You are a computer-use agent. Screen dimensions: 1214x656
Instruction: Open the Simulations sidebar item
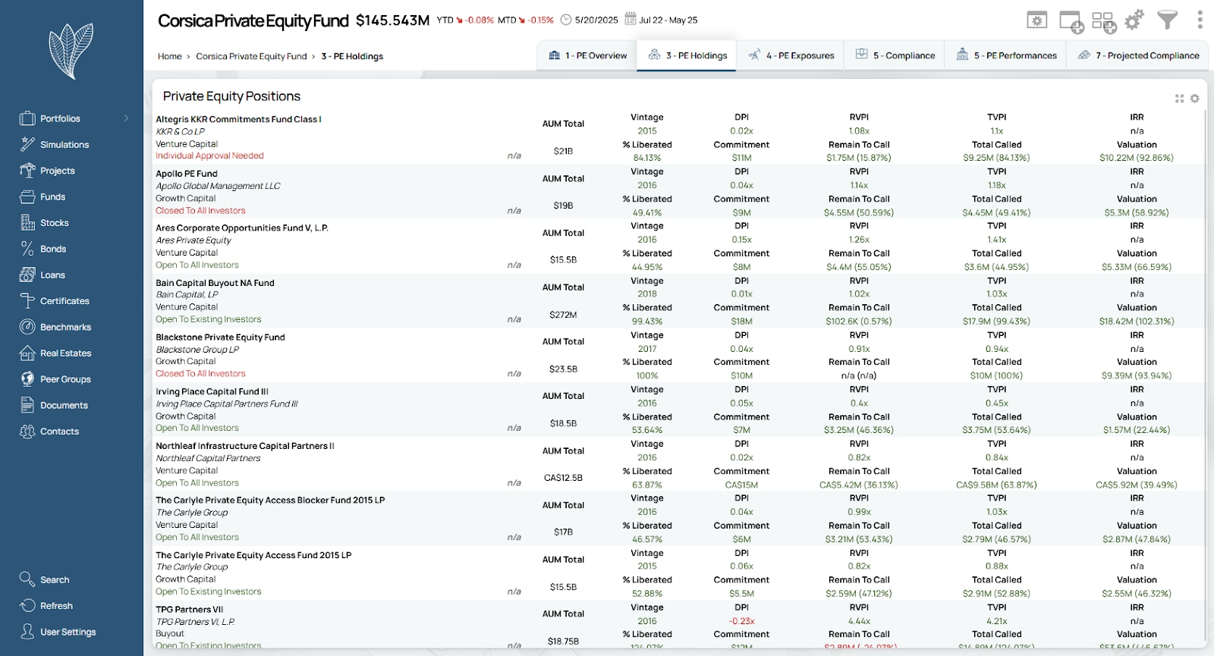64,145
